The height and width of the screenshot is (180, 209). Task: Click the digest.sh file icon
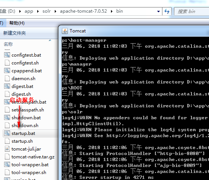click(x=7, y=94)
